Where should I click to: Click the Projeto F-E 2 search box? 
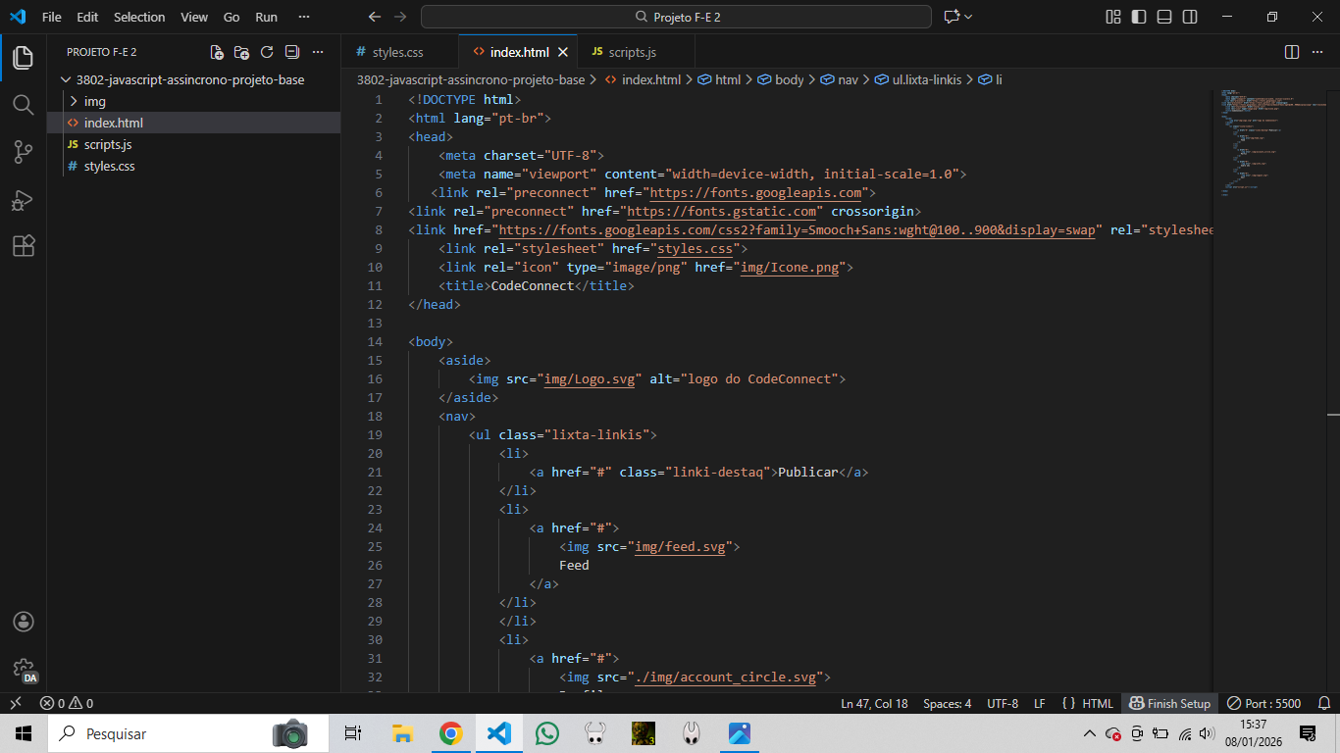tap(676, 17)
